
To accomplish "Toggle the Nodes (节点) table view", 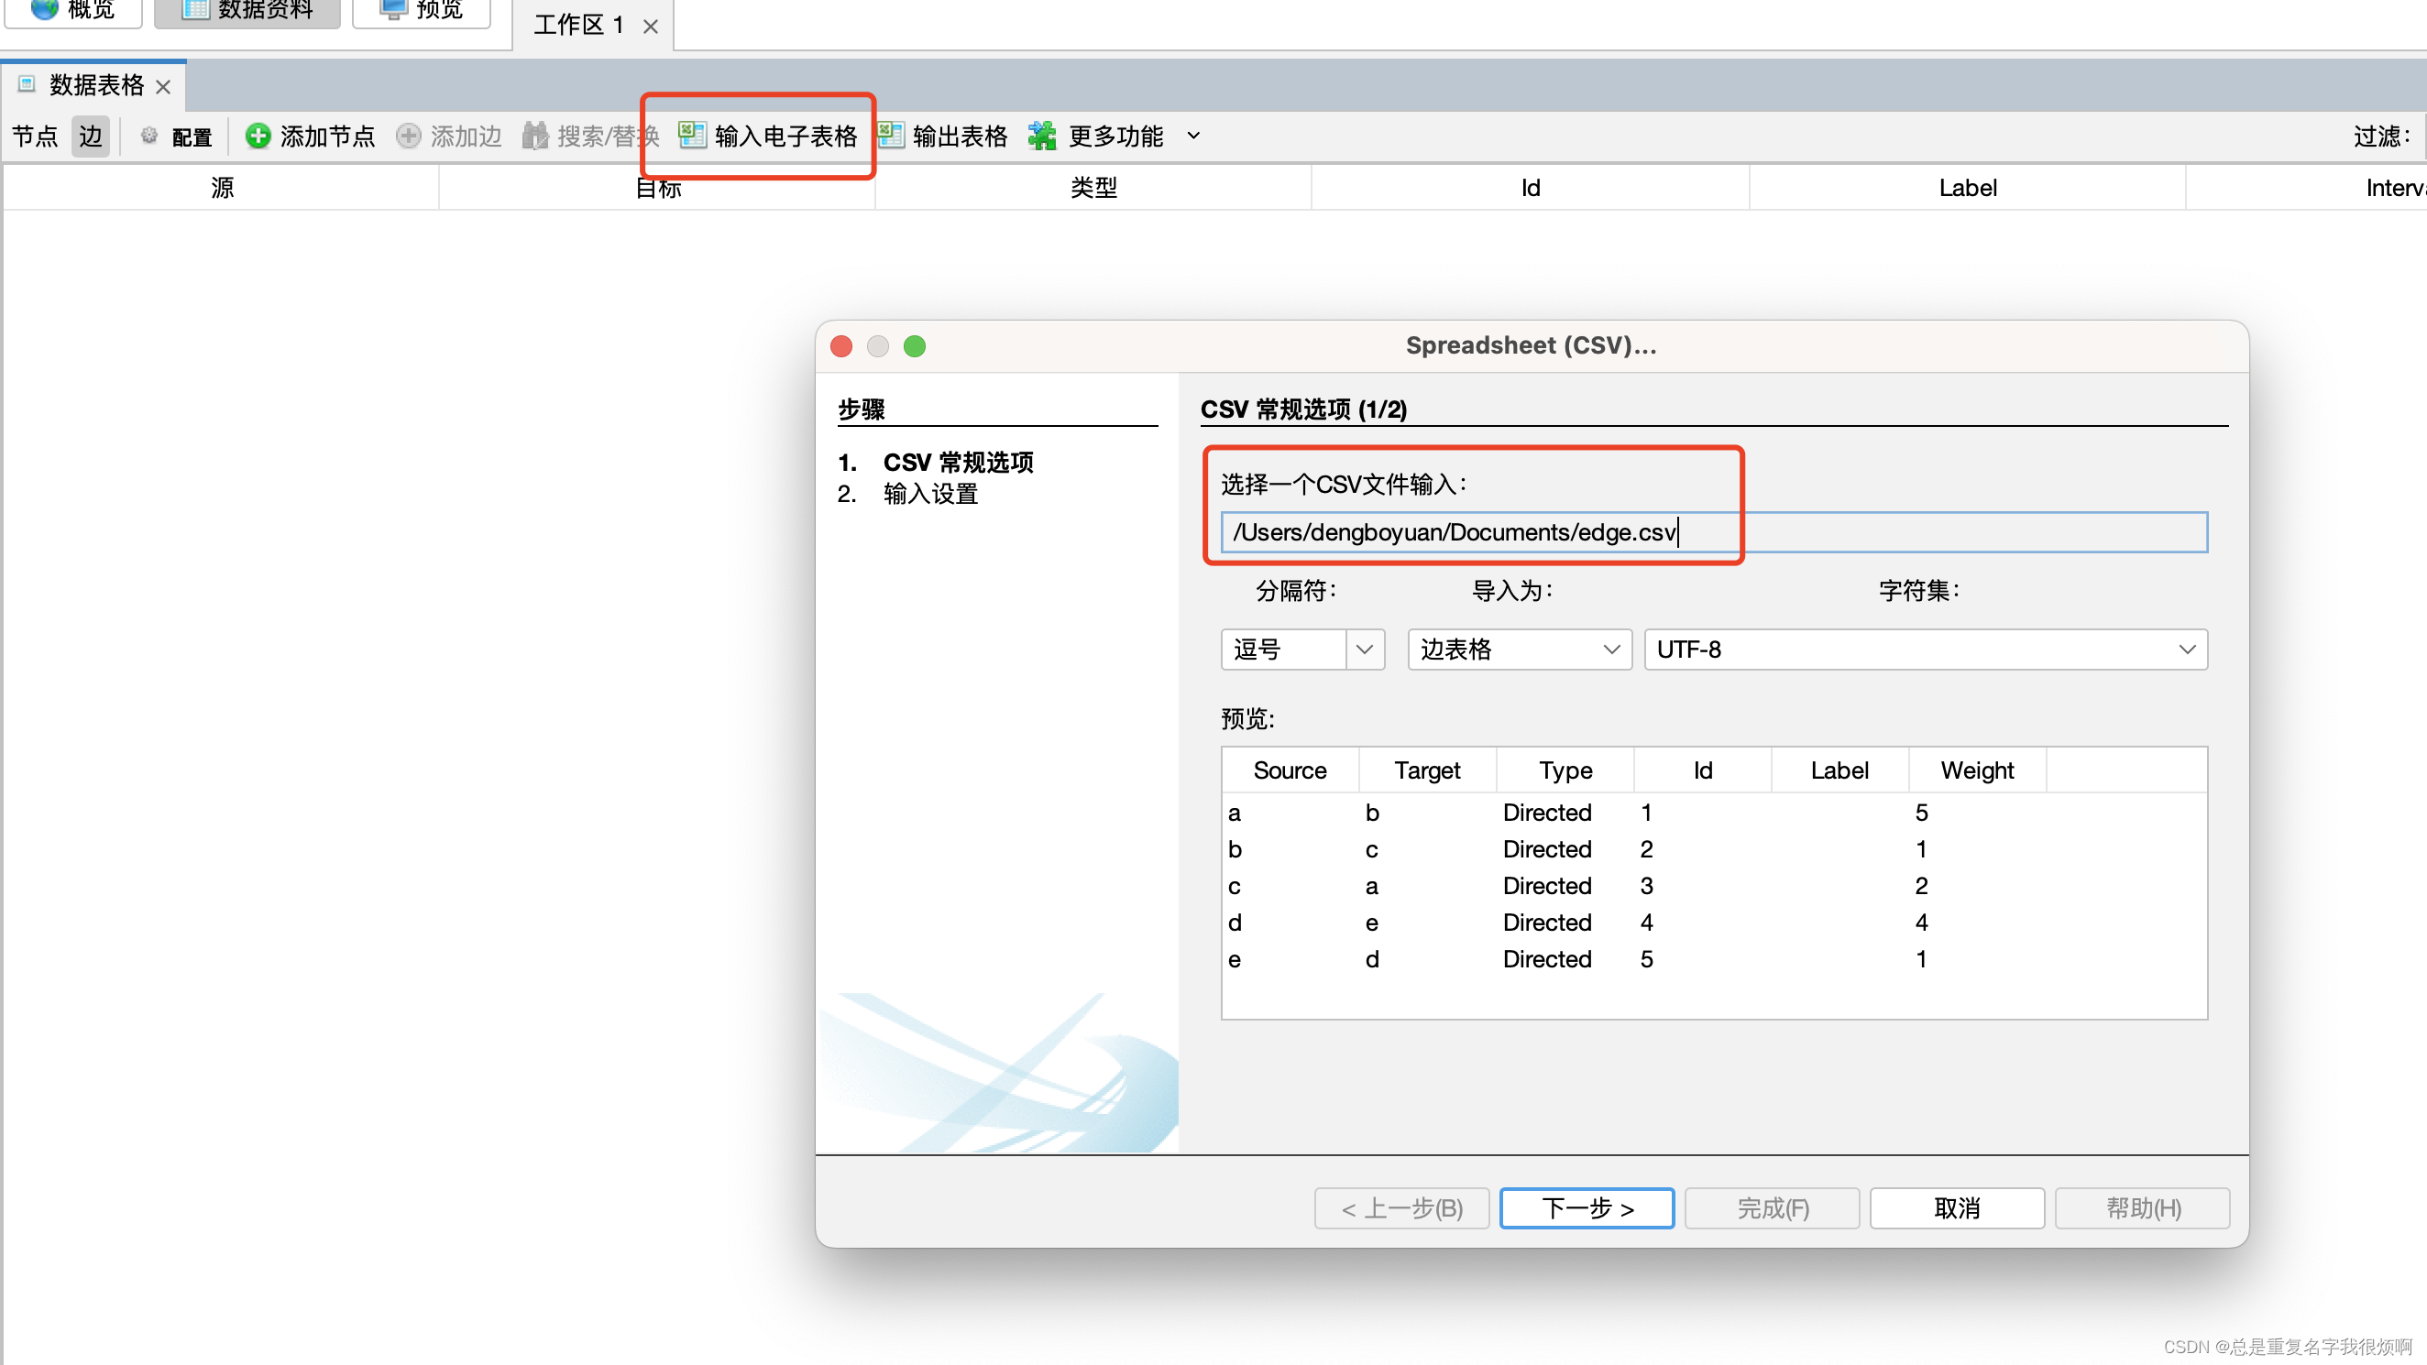I will (x=35, y=136).
